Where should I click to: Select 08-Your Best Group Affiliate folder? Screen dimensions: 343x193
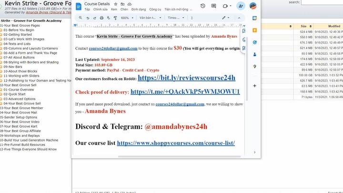(20, 131)
